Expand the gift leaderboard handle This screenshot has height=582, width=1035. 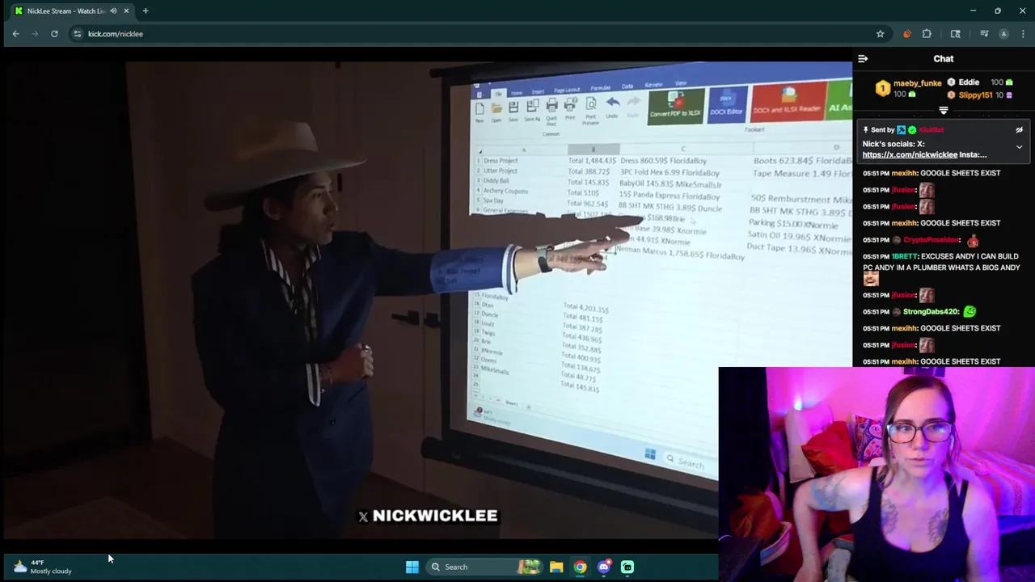tap(944, 111)
